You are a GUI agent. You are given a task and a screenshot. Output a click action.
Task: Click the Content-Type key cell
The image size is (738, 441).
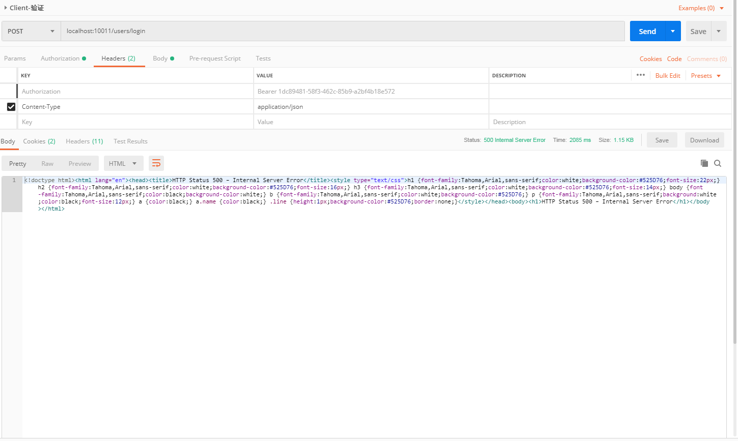136,107
